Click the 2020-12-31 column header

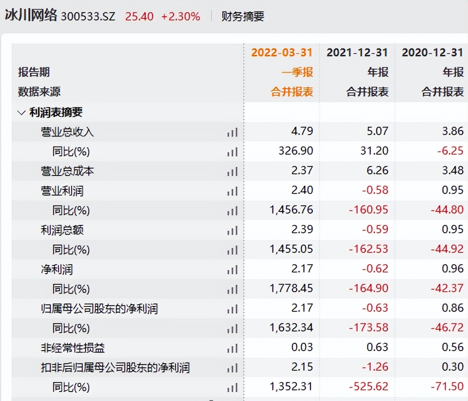click(432, 52)
